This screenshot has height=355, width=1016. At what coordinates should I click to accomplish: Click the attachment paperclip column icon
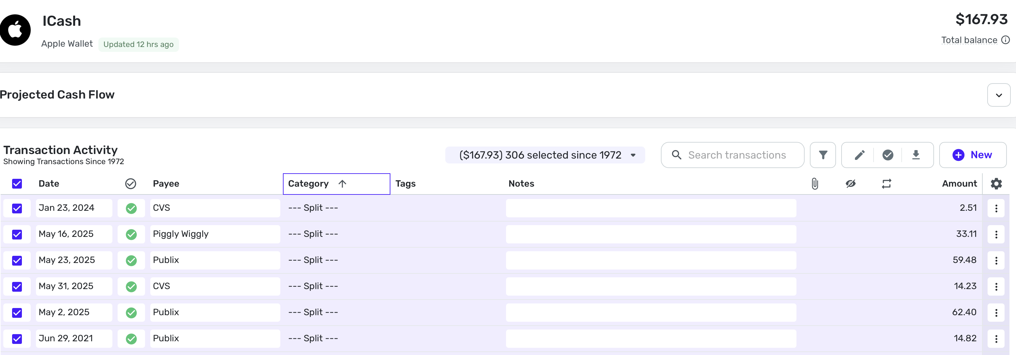[x=814, y=184]
